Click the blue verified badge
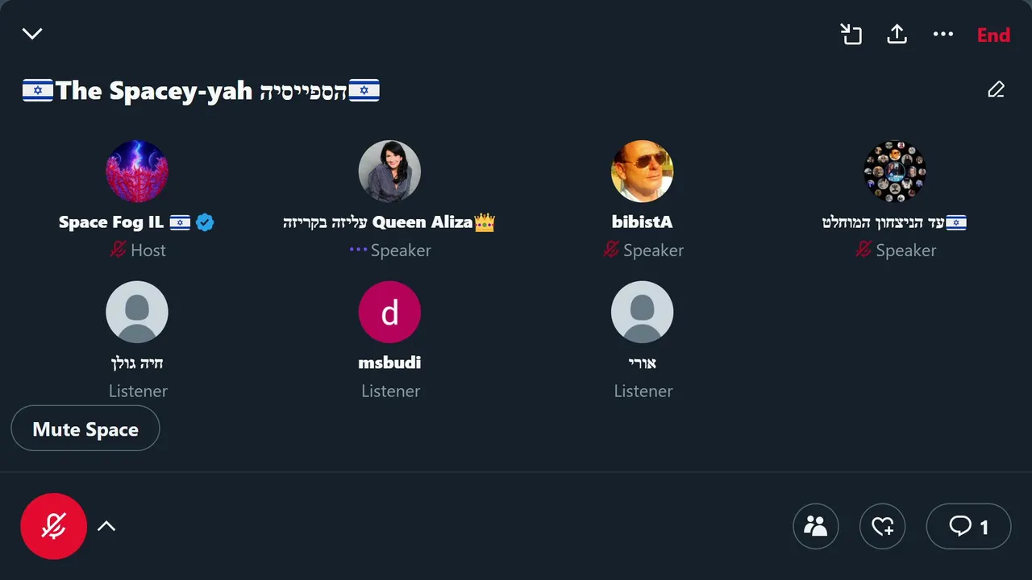The width and height of the screenshot is (1032, 580). pos(205,222)
